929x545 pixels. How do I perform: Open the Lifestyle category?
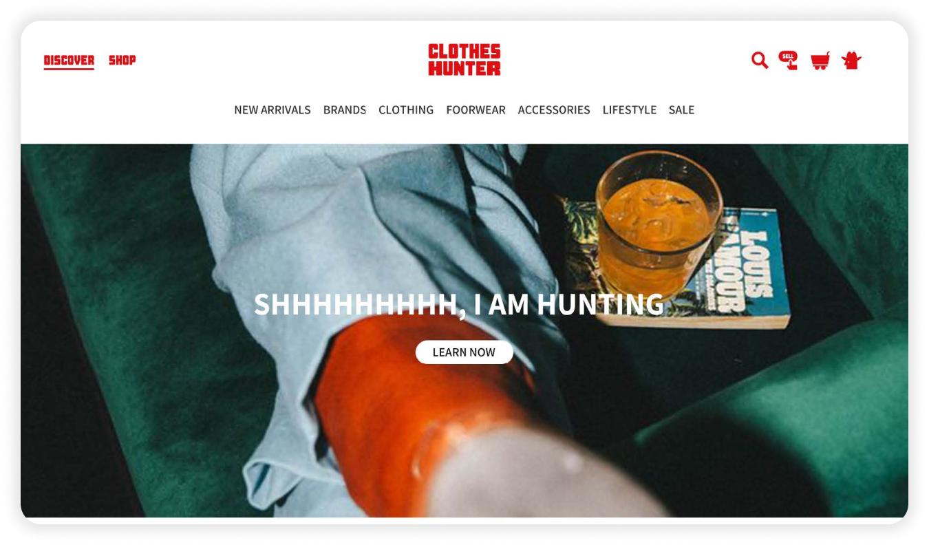(630, 109)
